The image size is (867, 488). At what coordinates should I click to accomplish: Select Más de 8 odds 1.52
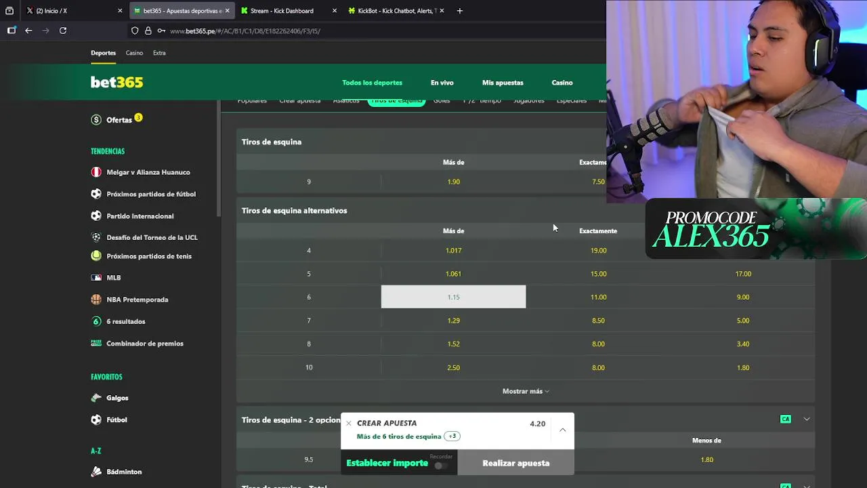(453, 344)
